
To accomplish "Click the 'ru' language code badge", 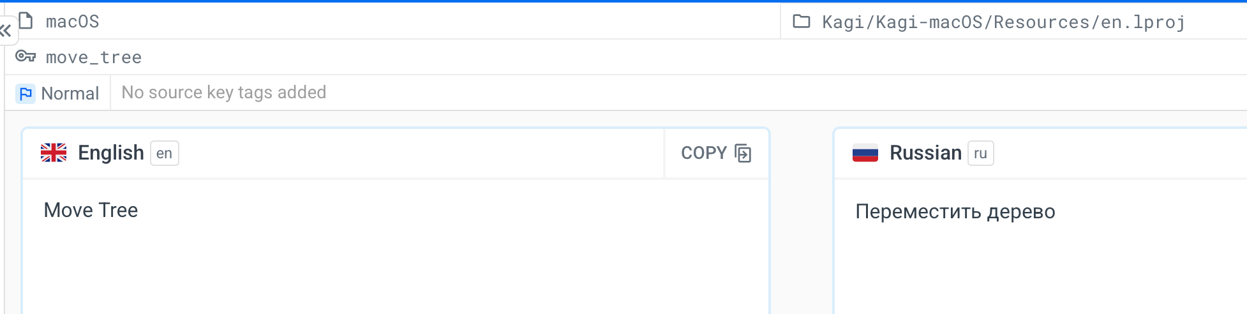I will (x=980, y=153).
